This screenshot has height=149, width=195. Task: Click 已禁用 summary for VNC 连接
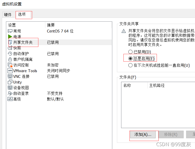[x=53, y=76]
